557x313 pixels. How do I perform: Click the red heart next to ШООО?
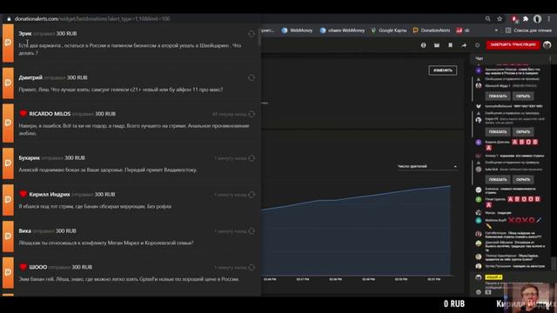[x=23, y=267]
